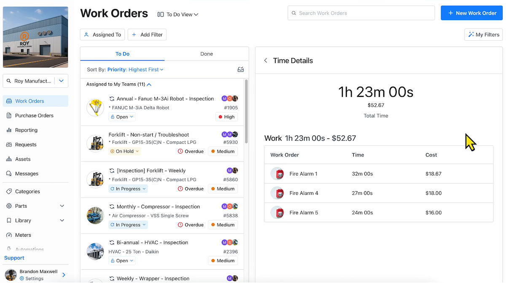Screen dimensions: 506x283
Task: Click the Purchase Orders sidebar icon
Action: tap(9, 116)
